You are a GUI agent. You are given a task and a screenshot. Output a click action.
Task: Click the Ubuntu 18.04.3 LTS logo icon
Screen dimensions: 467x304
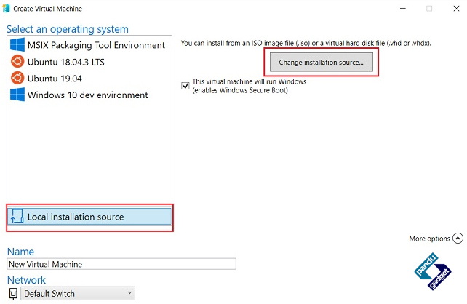[x=17, y=62]
